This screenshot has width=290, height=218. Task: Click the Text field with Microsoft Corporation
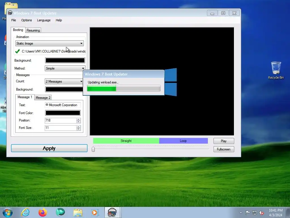[63, 105]
